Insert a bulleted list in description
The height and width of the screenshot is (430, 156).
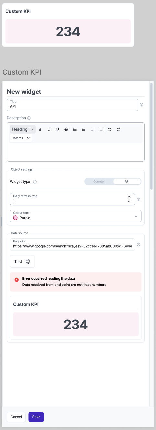84,129
